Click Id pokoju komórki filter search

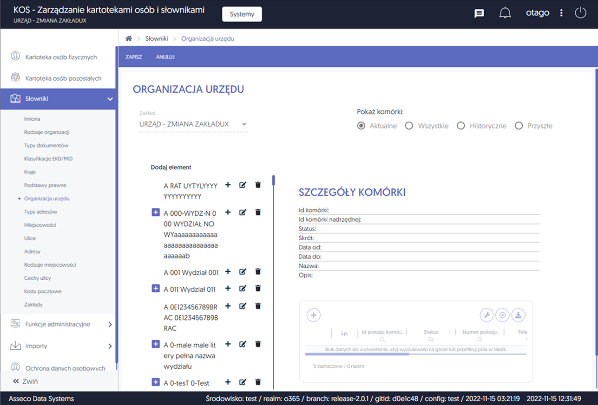click(382, 339)
